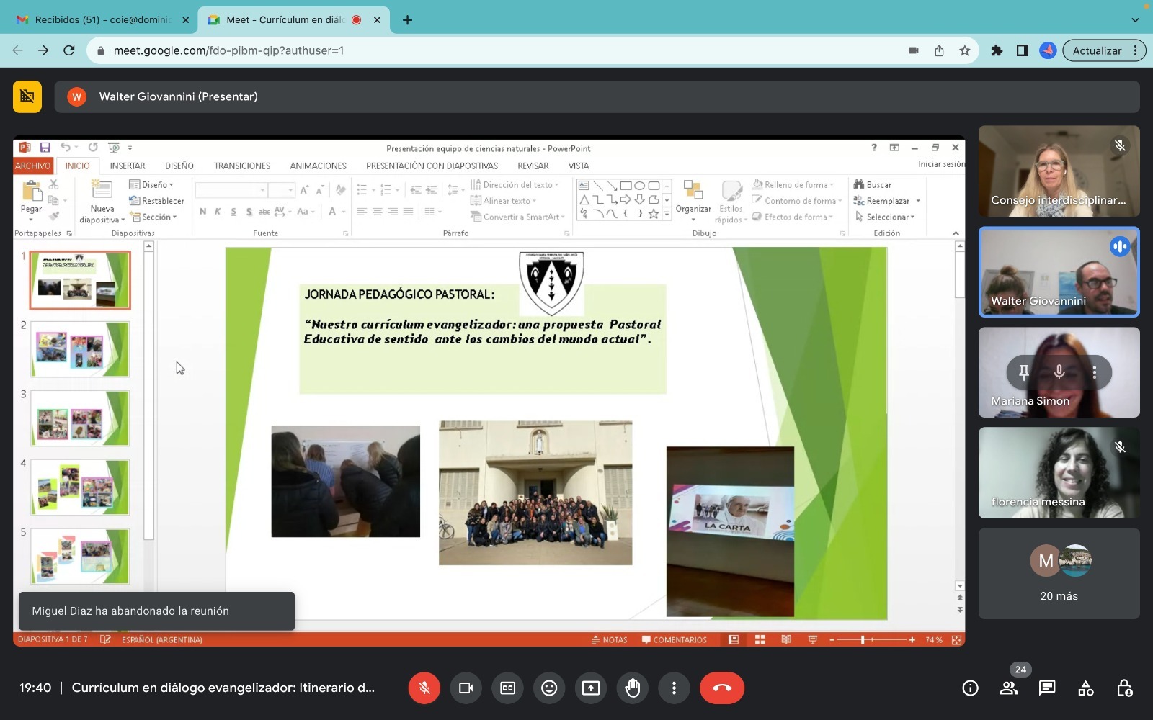Viewport: 1153px width, 720px height.
Task: Click zoom-in plus on zoom slider
Action: pyautogui.click(x=912, y=639)
